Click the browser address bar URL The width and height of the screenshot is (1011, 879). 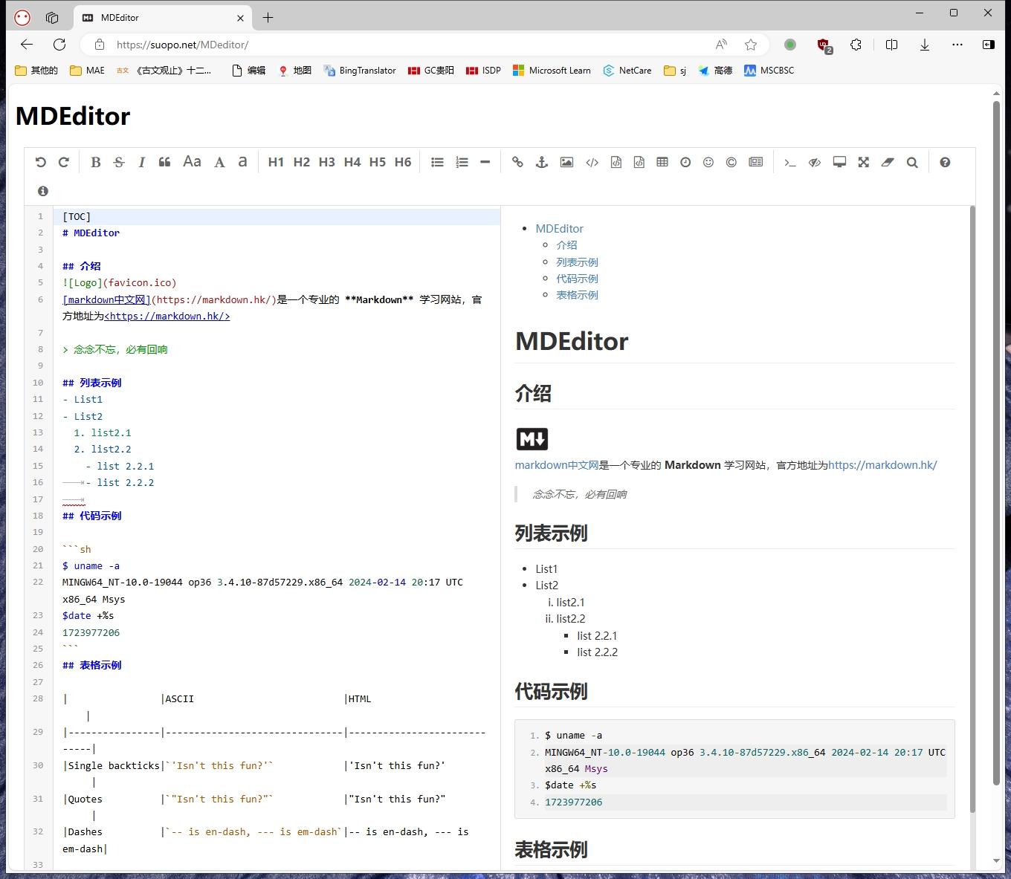click(182, 45)
